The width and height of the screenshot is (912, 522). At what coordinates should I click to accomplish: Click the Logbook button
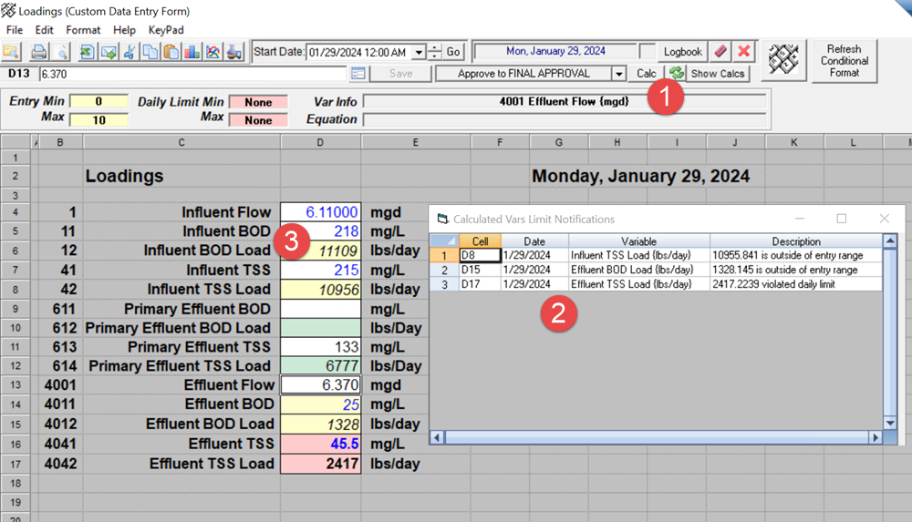coord(682,52)
